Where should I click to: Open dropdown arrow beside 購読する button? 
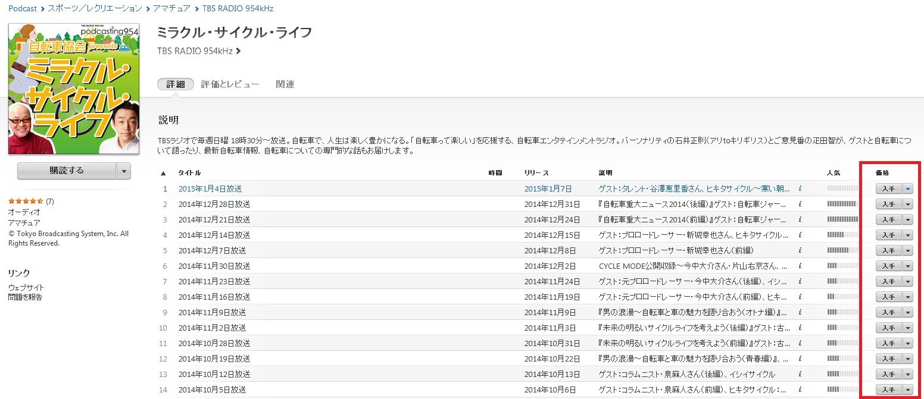123,170
